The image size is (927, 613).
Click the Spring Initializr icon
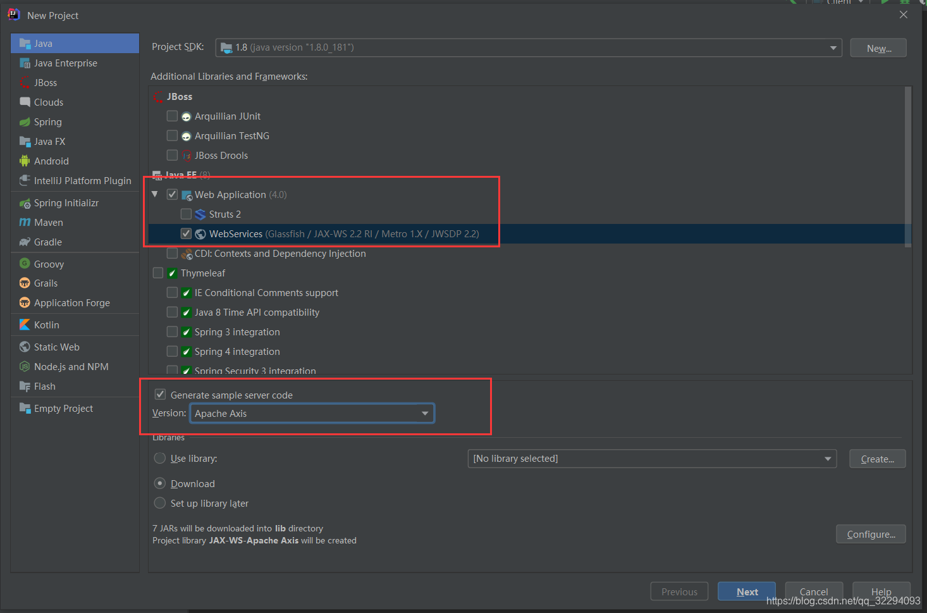[25, 203]
